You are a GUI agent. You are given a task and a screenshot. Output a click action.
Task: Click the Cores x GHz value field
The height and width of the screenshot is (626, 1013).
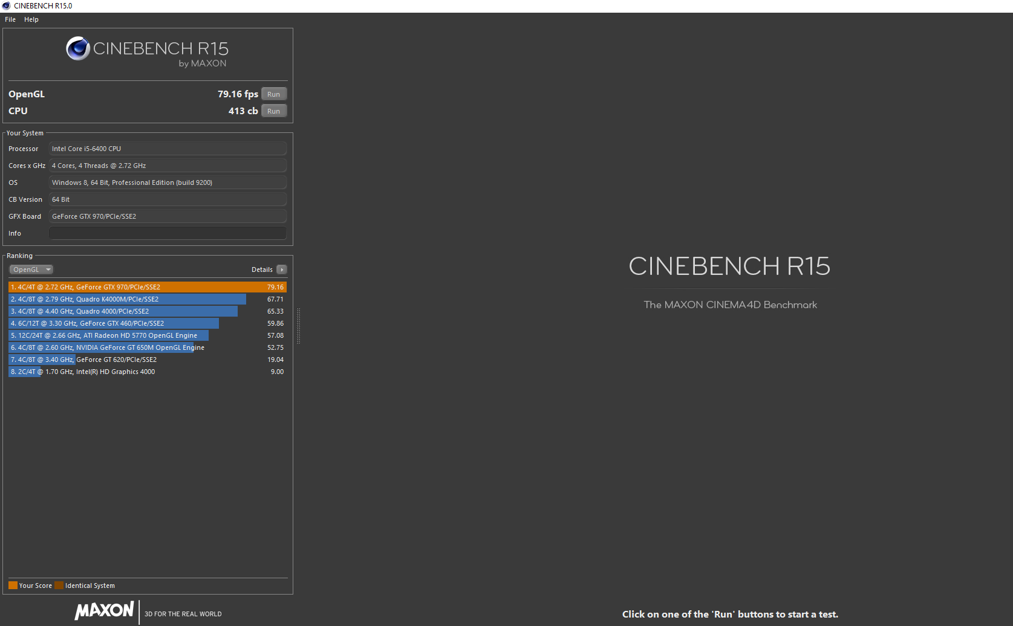tap(168, 166)
